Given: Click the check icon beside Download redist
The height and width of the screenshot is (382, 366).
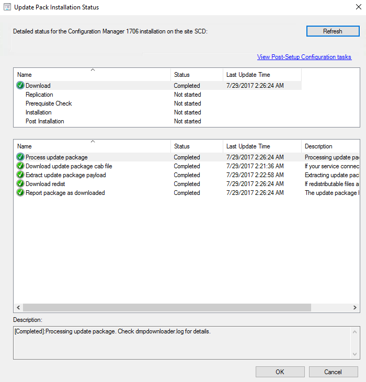Looking at the screenshot, I should coord(20,184).
